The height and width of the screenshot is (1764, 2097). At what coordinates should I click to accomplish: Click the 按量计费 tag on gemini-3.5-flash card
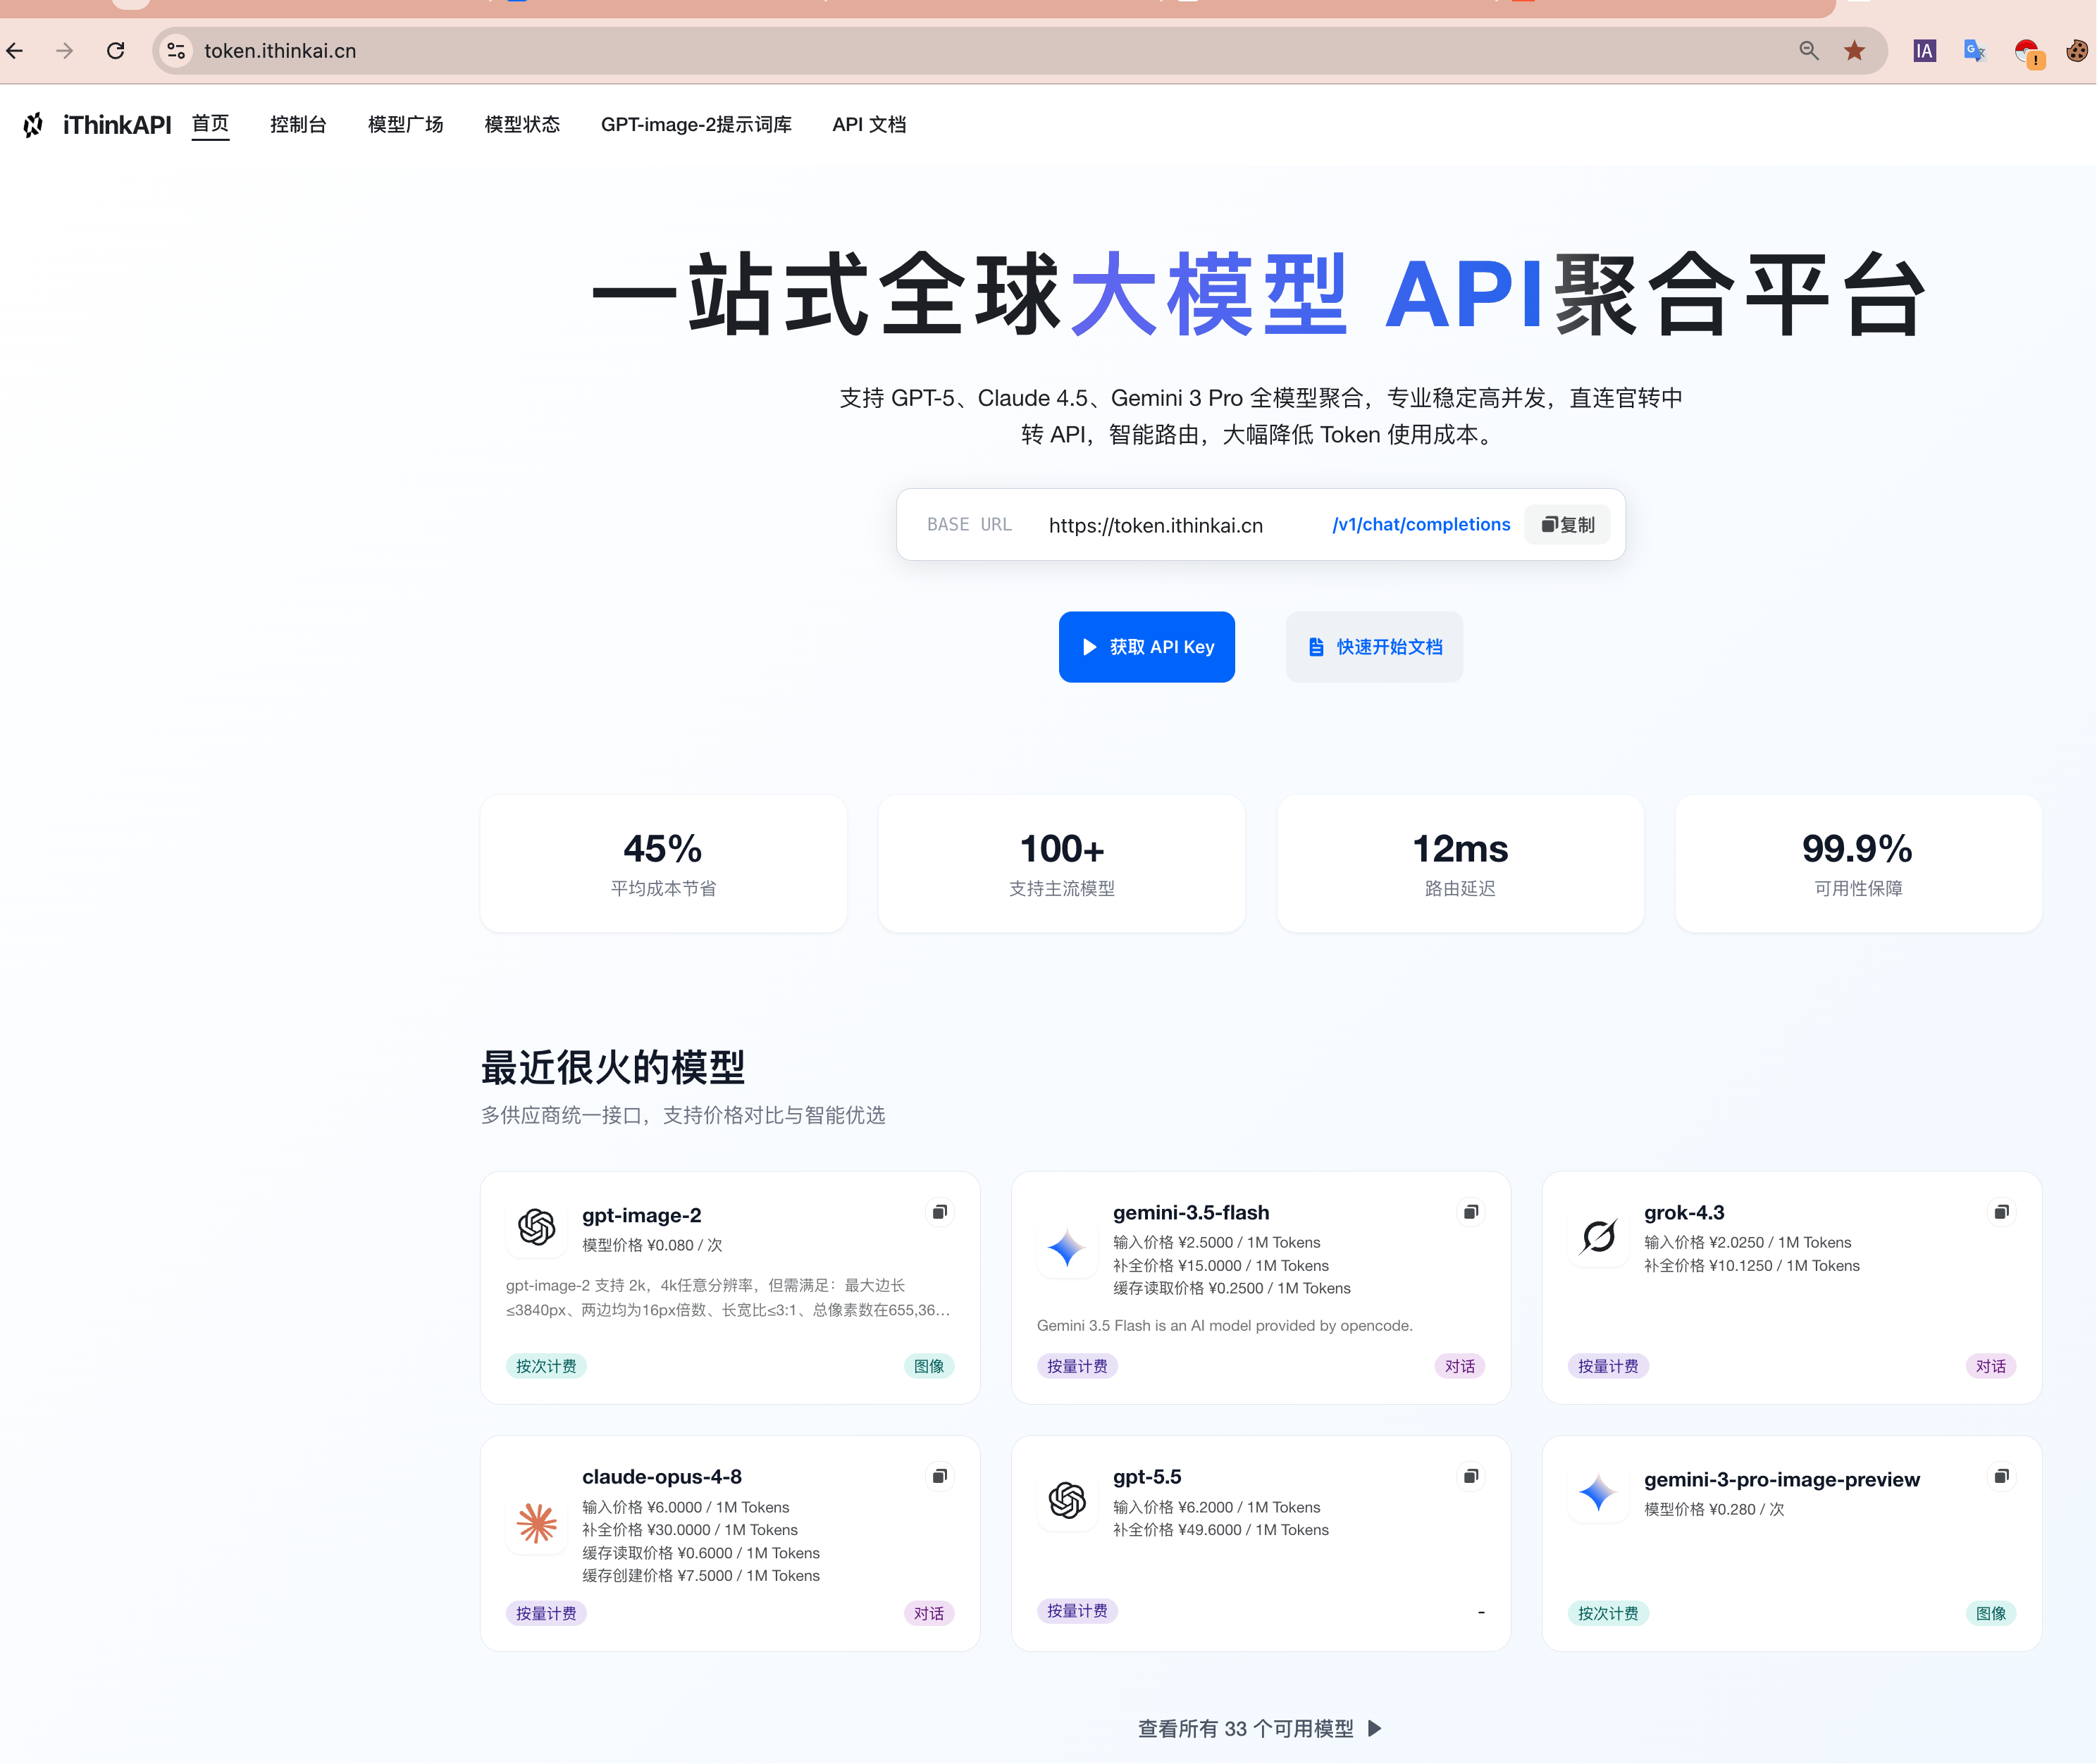pyautogui.click(x=1077, y=1366)
